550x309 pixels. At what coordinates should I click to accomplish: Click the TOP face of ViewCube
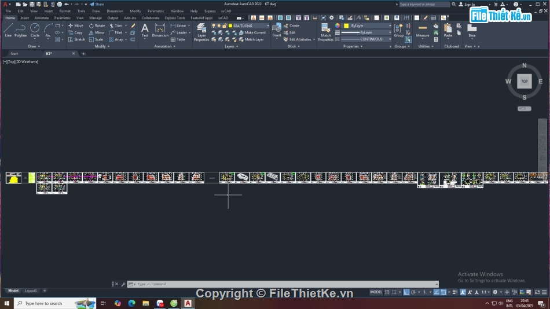pos(524,82)
